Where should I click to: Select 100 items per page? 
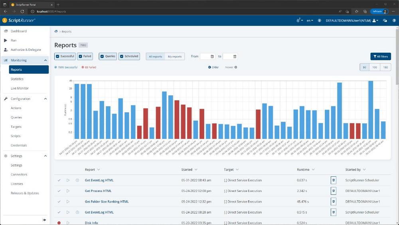point(375,67)
